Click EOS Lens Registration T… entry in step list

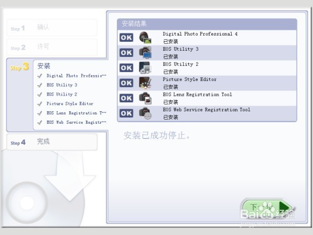click(76, 113)
